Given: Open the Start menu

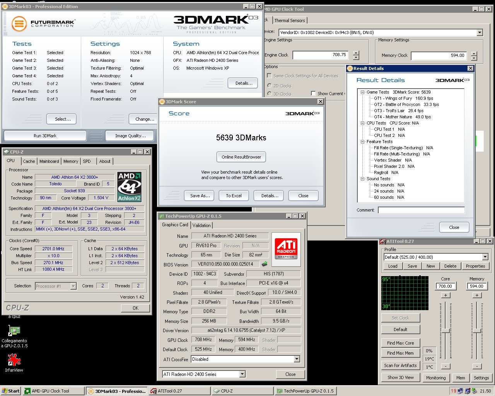Looking at the screenshot, I should coord(10,391).
